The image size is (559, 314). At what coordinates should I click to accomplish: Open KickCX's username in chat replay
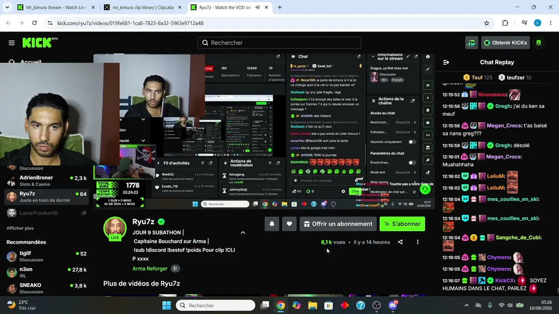(505, 280)
